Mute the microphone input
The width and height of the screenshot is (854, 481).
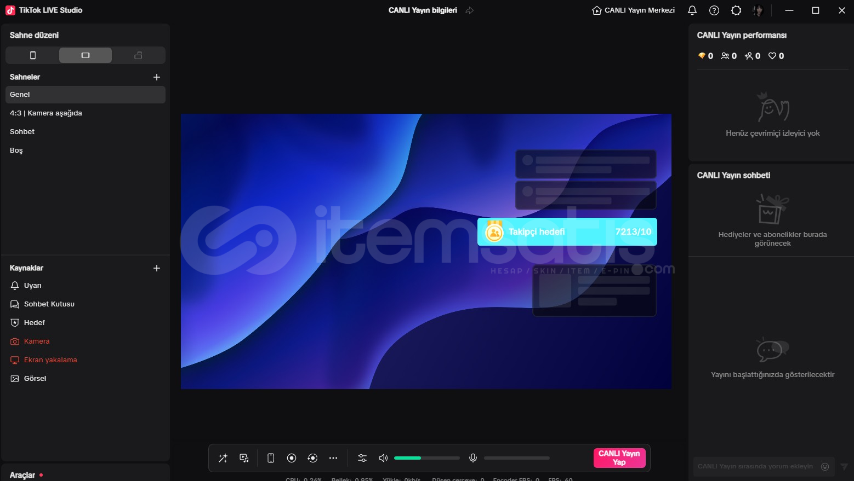click(473, 458)
